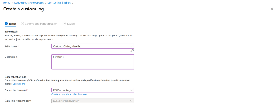Click the step 1 Basics circle icon
The height and width of the screenshot is (106, 278).
[x=6, y=23]
